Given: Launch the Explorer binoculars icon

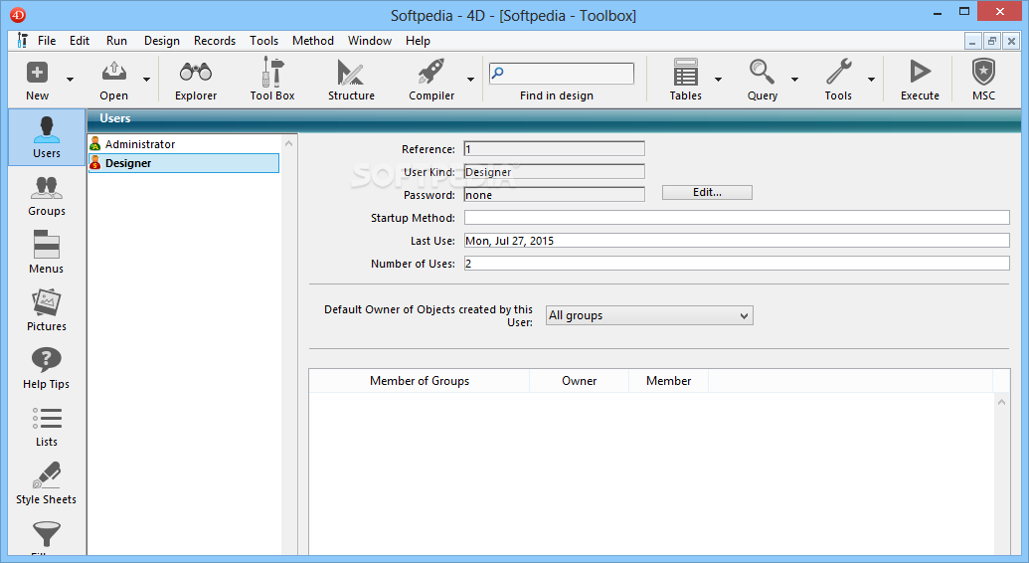Looking at the screenshot, I should [x=196, y=73].
